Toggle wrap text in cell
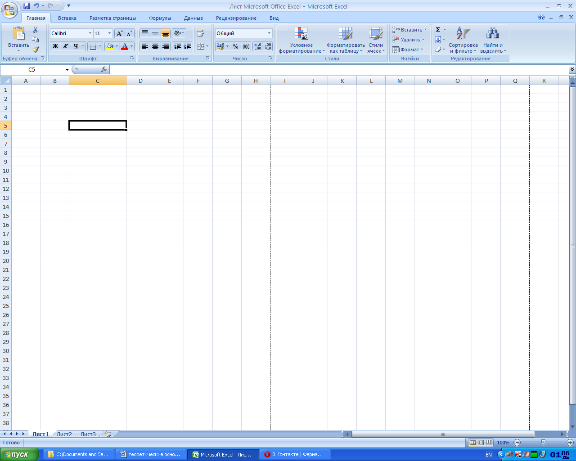576x461 pixels. 201,33
